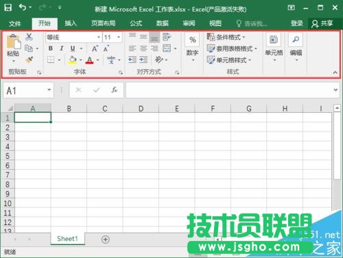Decrease the indent
Image resolution: width=343 pixels, height=258 pixels.
point(132,60)
